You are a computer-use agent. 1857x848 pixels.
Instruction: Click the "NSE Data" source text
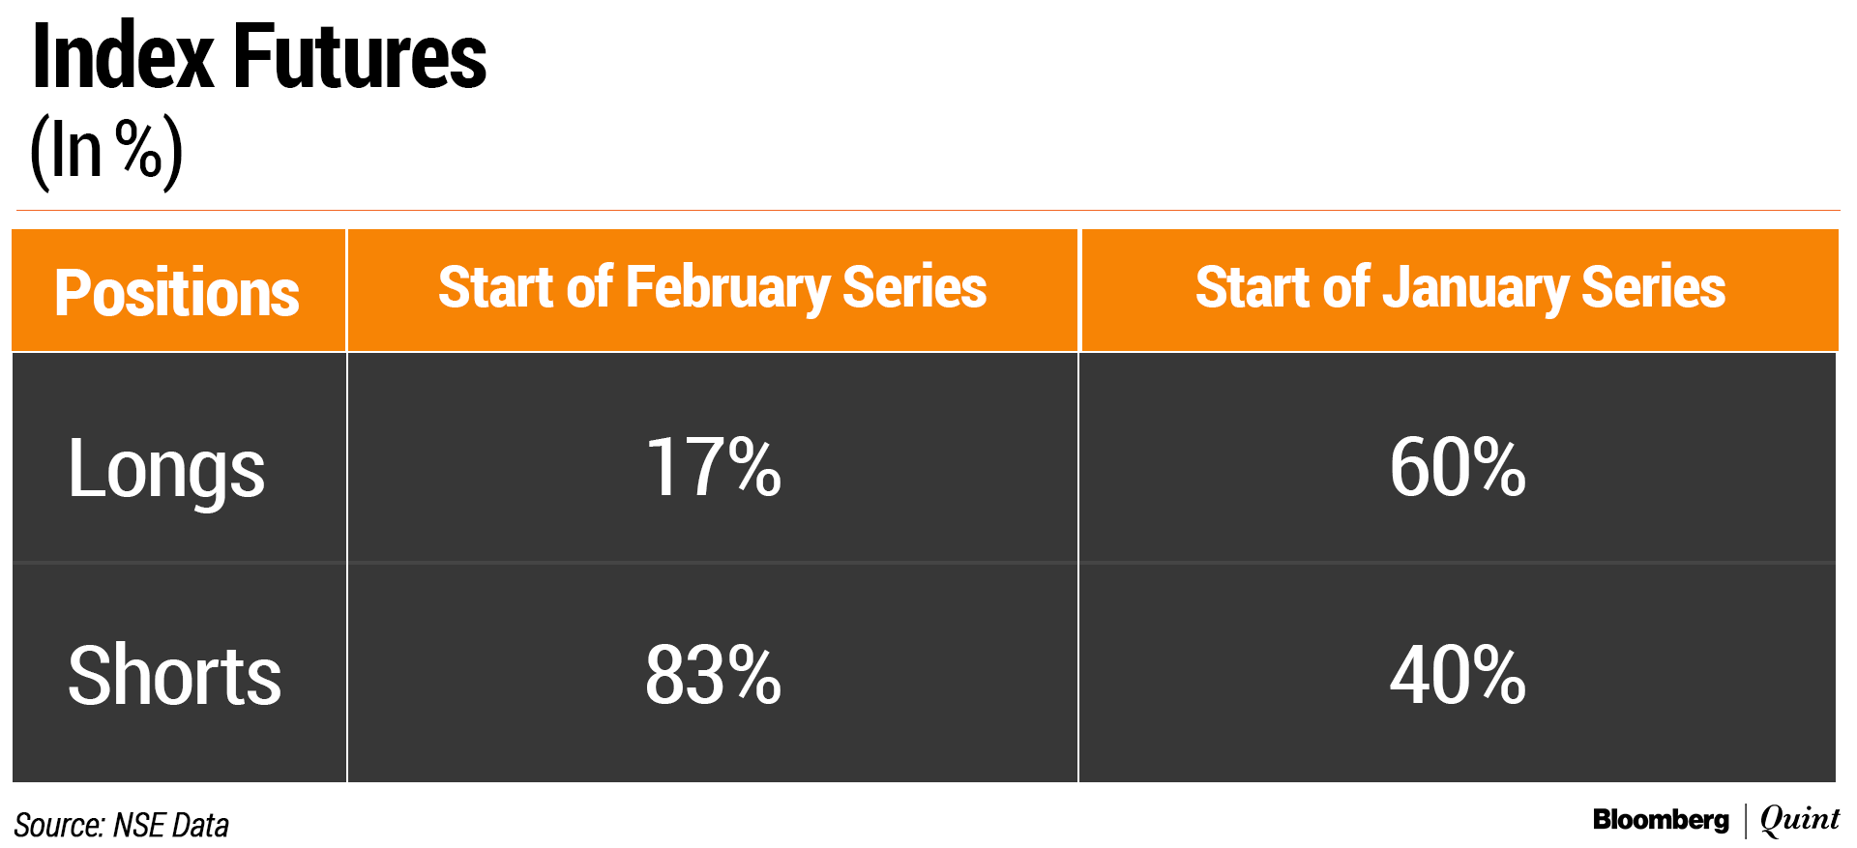(x=171, y=826)
